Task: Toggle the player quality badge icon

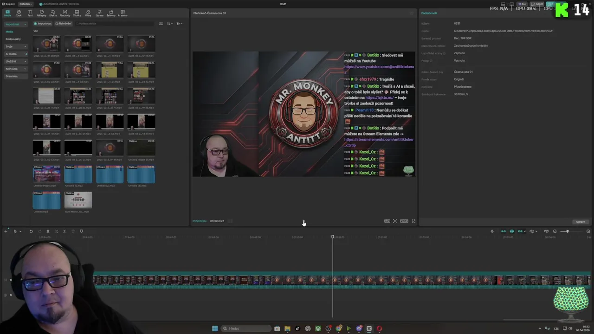Action: (387, 221)
